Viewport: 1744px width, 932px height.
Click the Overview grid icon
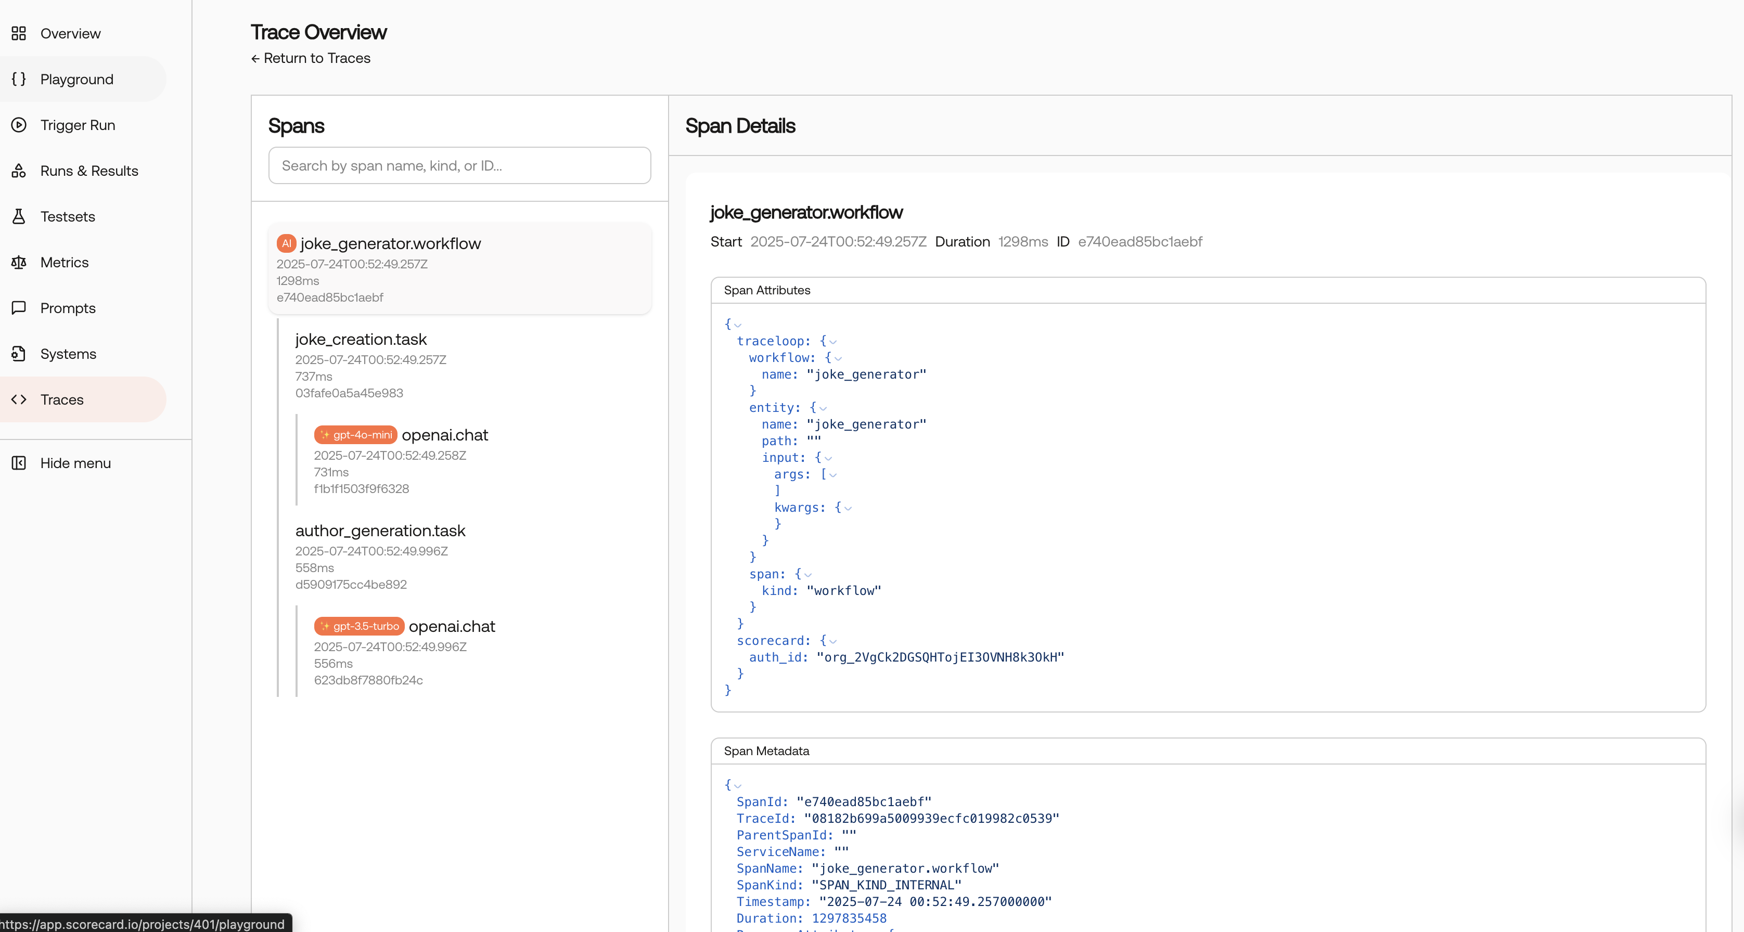19,33
